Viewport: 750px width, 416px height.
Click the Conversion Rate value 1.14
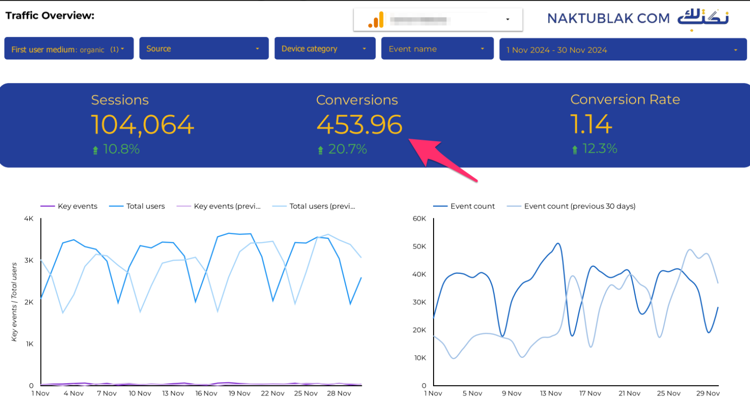tap(591, 125)
